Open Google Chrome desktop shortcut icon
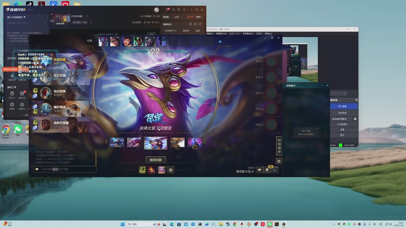 click(x=6, y=129)
